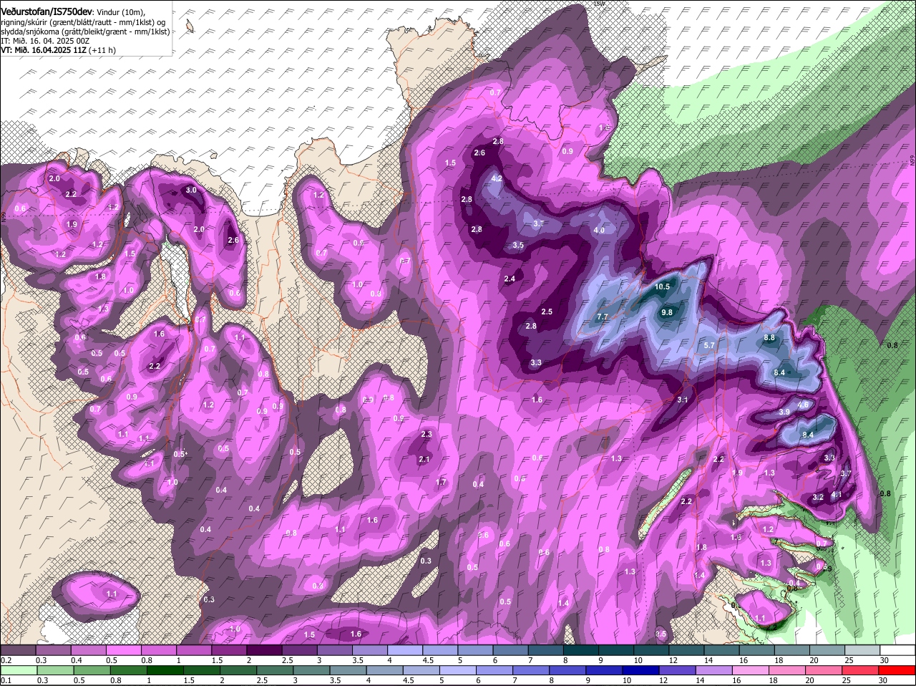Pick the snow scale swatch between 2 and 2.5
This screenshot has height=686, width=916.
(x=264, y=649)
